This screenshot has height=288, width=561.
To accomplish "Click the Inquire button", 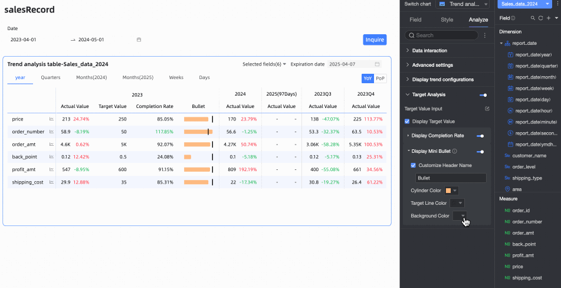I will 375,40.
